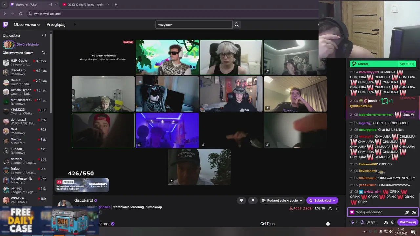This screenshot has width=420, height=236.
Task: Open Drututt channel in sidebar
Action: coord(25,82)
